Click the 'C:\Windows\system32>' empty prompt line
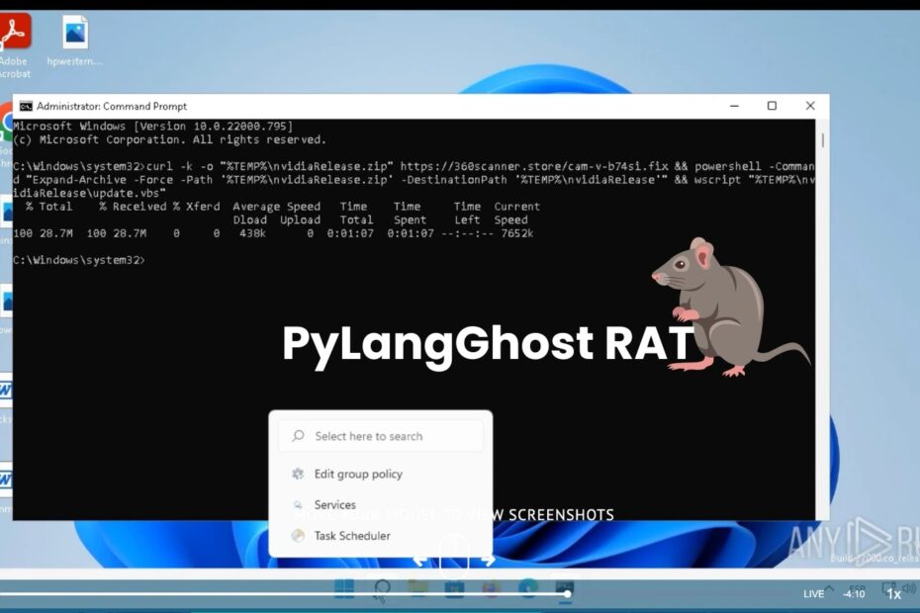920x613 pixels. 79,260
